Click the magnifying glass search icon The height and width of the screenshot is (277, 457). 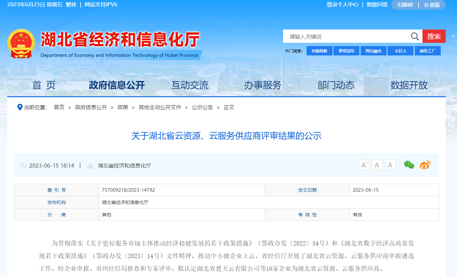pyautogui.click(x=414, y=36)
